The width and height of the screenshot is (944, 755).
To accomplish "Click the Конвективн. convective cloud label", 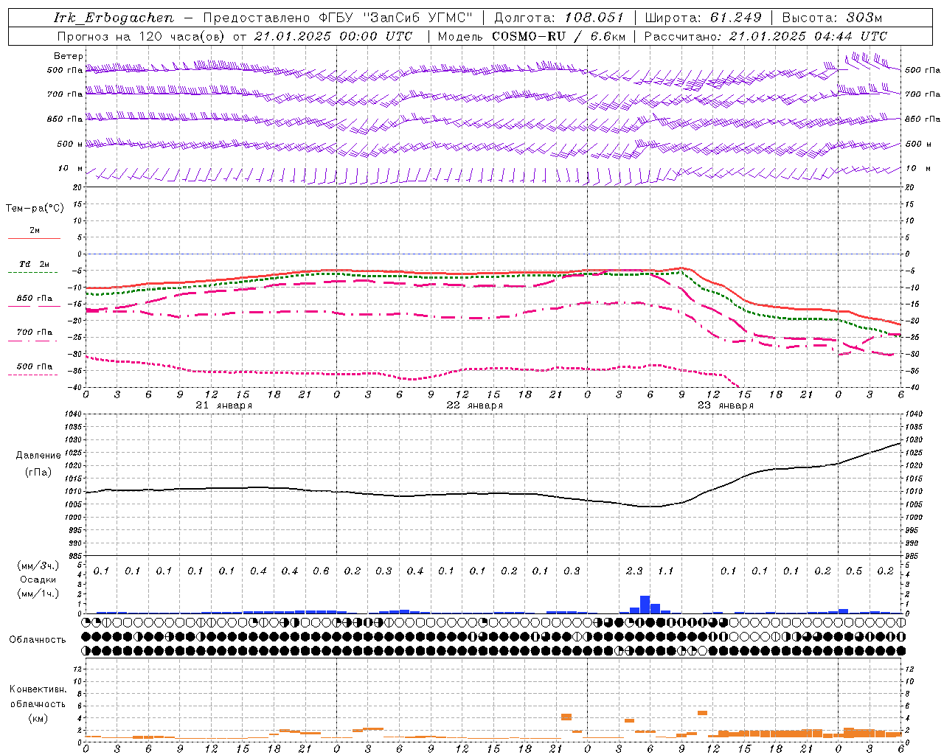I will click(38, 689).
